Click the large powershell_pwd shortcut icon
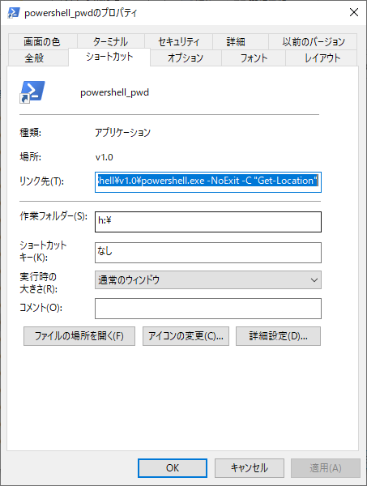Screen dimensions: 367x486 32,92
